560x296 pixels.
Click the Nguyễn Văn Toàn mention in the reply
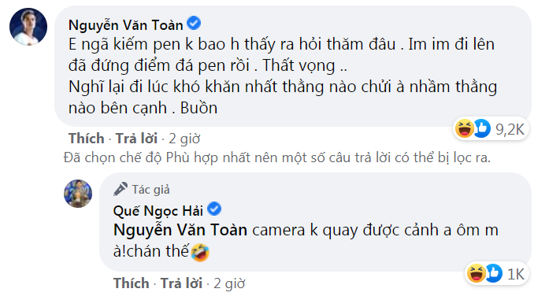(x=180, y=230)
